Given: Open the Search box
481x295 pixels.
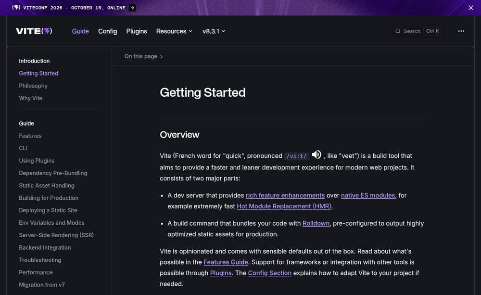Looking at the screenshot, I should click(x=418, y=31).
